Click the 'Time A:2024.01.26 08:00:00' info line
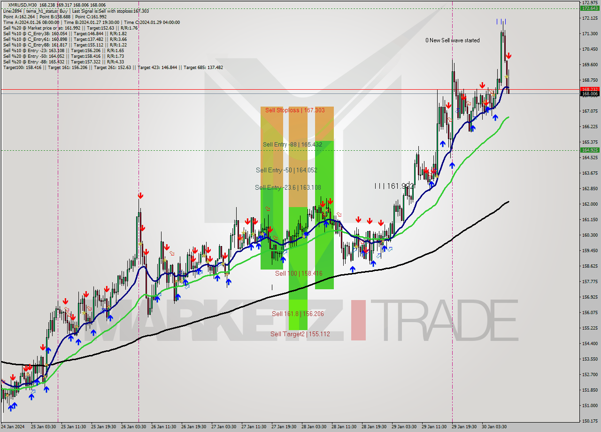 pos(91,23)
